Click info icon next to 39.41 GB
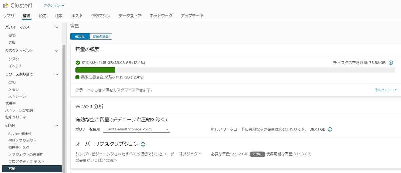Viewport: 401px width, 173px height. click(x=330, y=129)
